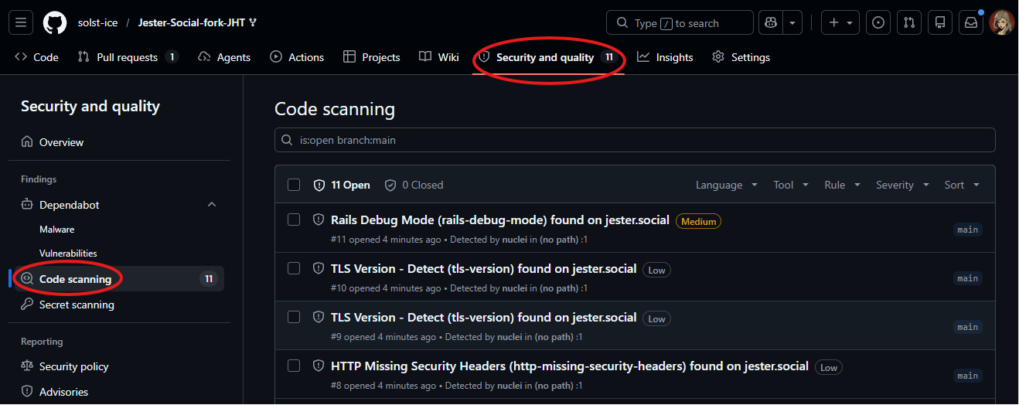Click the fork icon beside repository name
Image resolution: width=1019 pixels, height=405 pixels.
coord(253,23)
